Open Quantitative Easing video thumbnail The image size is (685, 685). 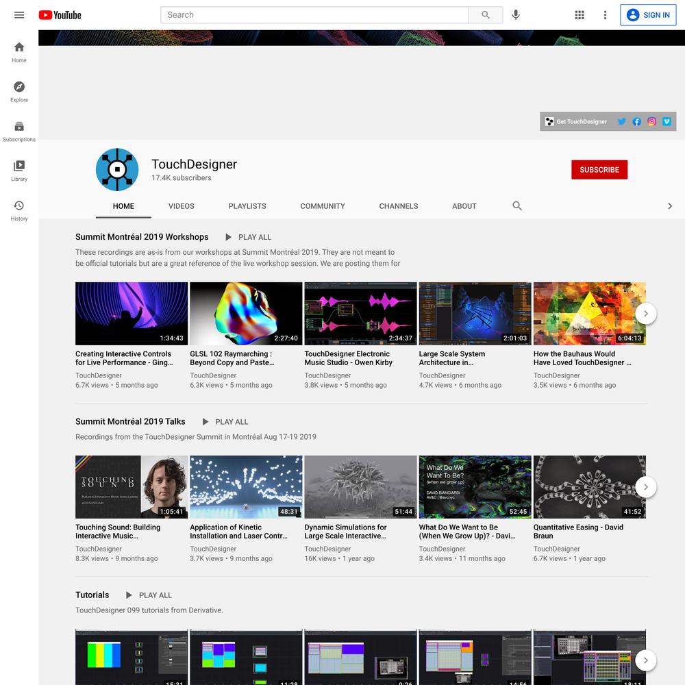point(589,487)
